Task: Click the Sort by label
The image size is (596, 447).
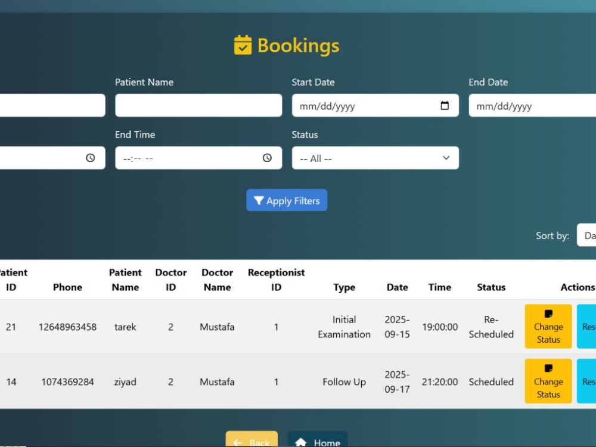Action: point(552,235)
